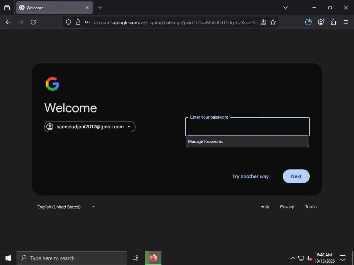354x265 pixels.
Task: Click the Google logo
Action: [x=53, y=84]
